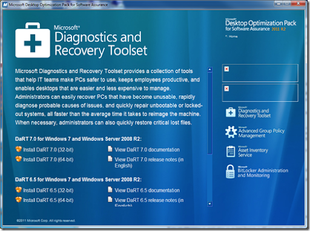Install DaRT 7.0 (64-bit)
The width and height of the screenshot is (310, 231).
[x=48, y=160]
